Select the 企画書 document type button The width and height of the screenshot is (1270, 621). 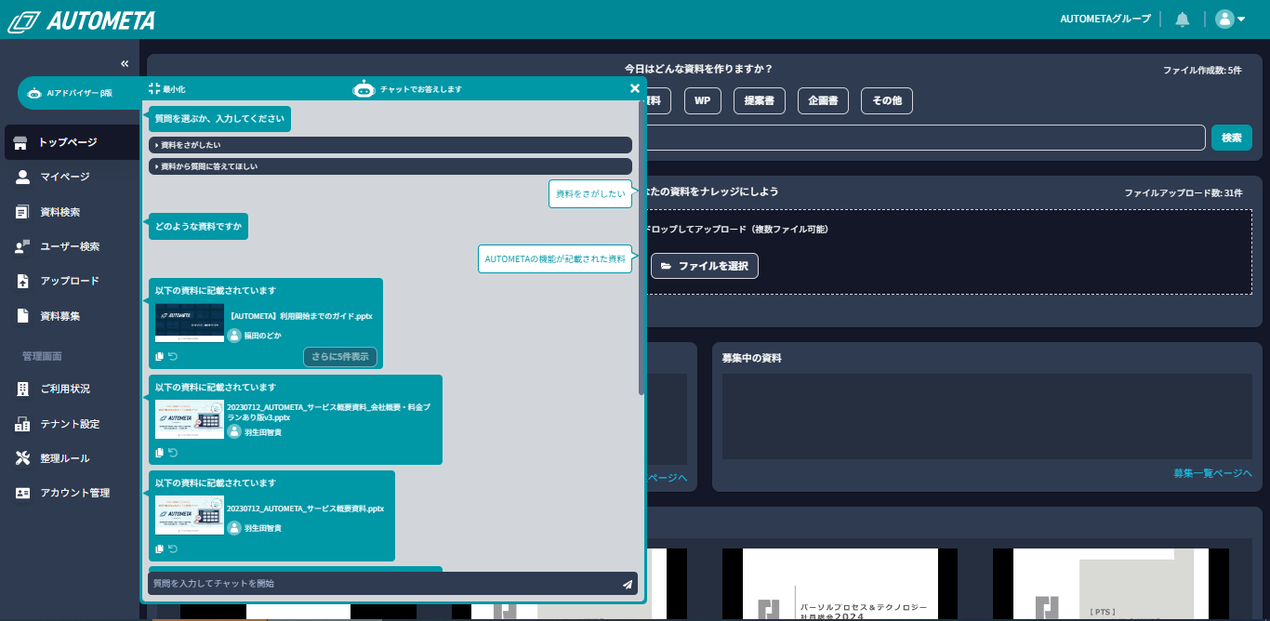(x=824, y=100)
